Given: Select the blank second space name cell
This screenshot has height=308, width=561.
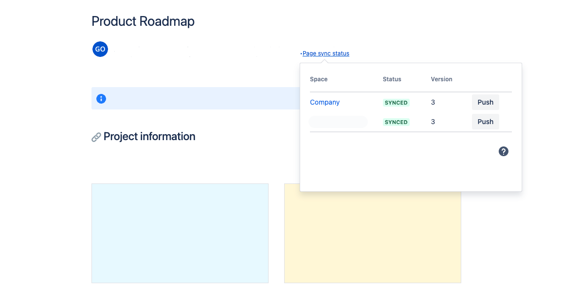Looking at the screenshot, I should (x=338, y=122).
